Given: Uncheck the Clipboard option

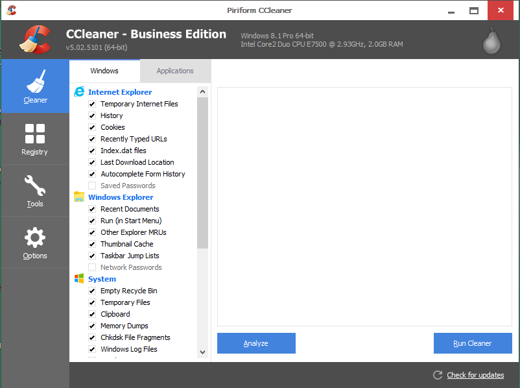Looking at the screenshot, I should pos(92,314).
